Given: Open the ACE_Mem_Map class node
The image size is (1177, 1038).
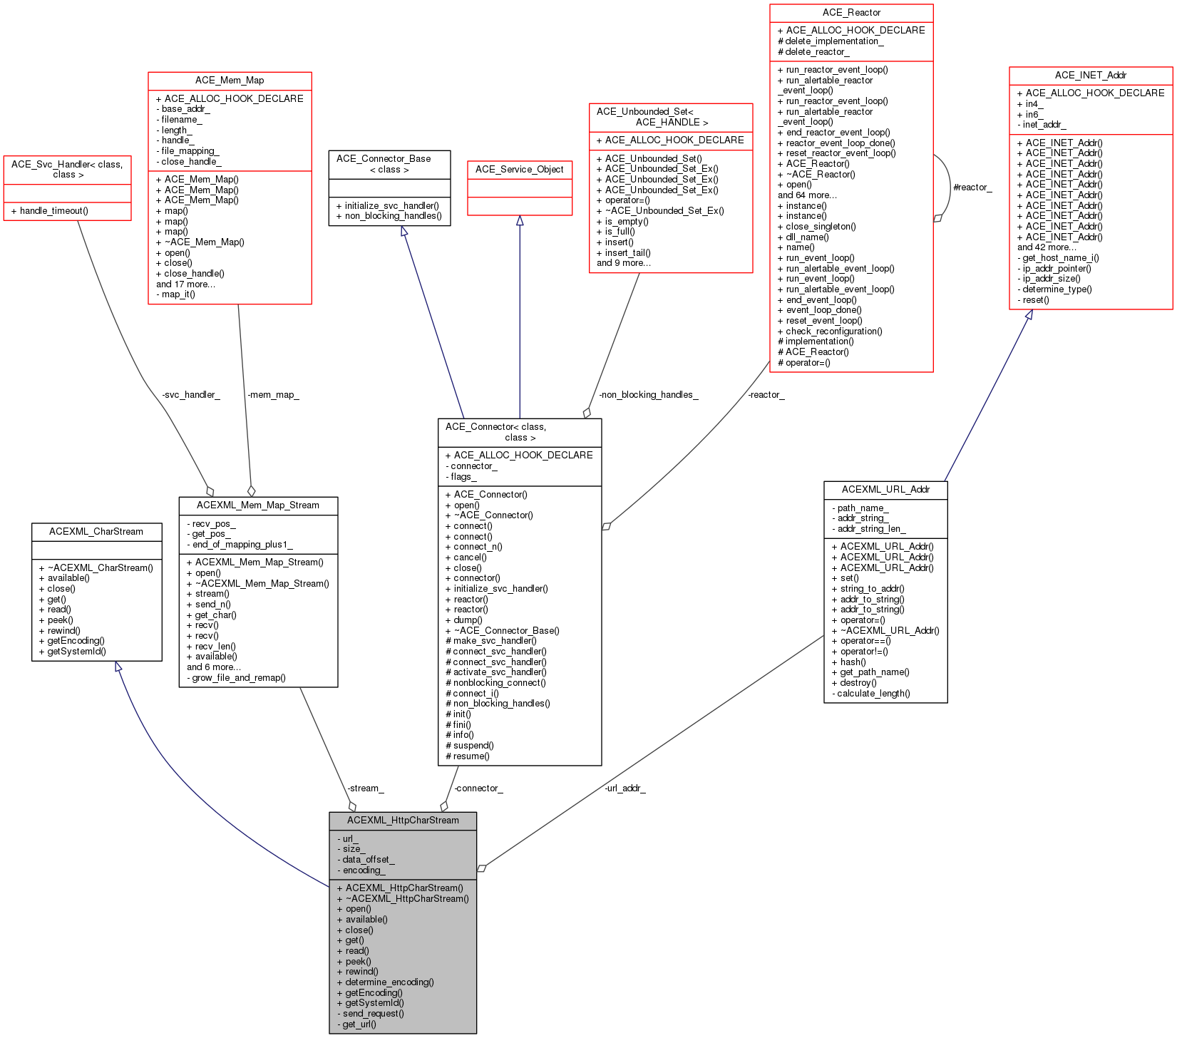Looking at the screenshot, I should pyautogui.click(x=230, y=81).
